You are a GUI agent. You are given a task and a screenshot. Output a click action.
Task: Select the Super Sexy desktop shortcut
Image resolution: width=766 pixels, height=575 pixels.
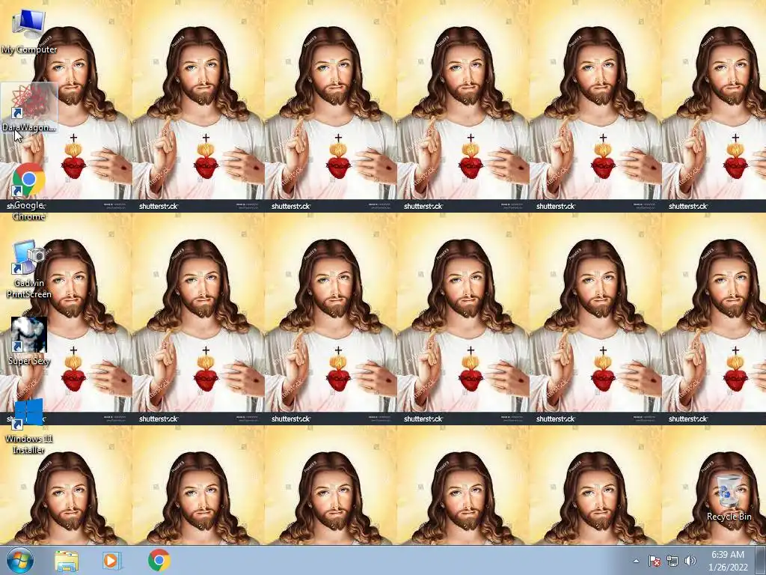coord(29,341)
